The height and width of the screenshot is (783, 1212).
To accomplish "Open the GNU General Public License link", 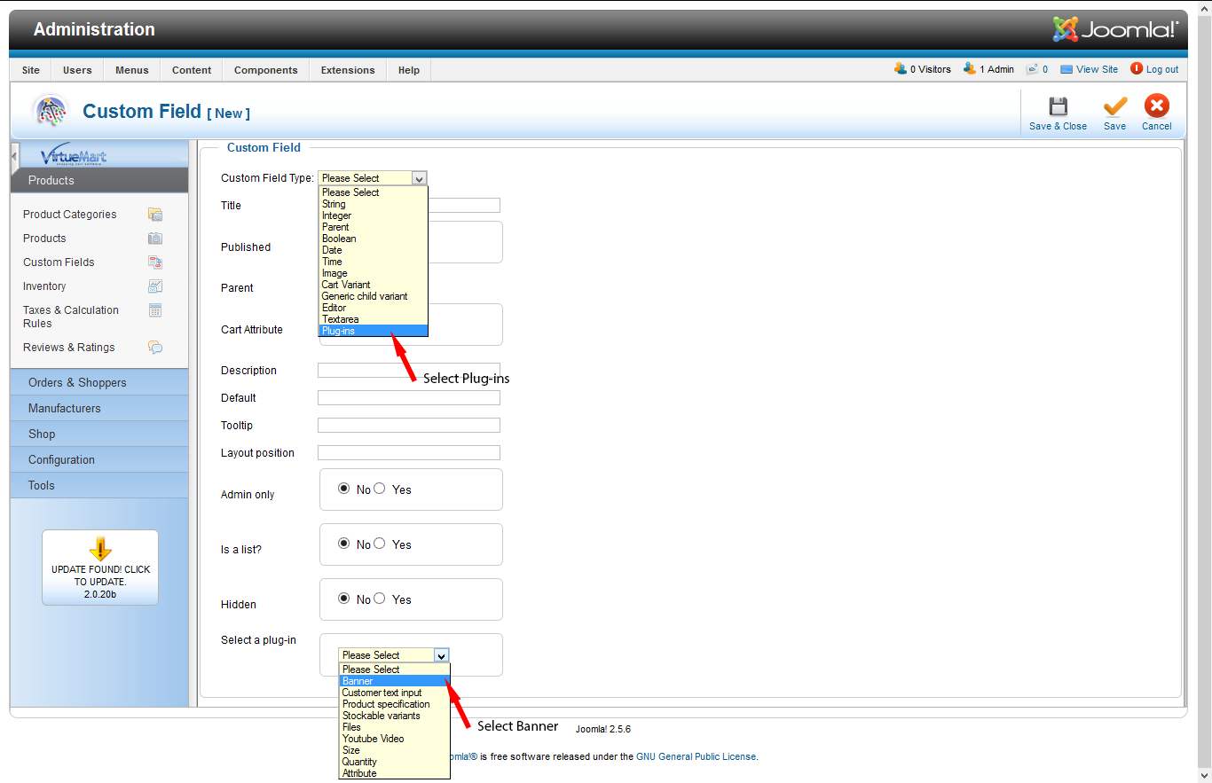I will (696, 756).
